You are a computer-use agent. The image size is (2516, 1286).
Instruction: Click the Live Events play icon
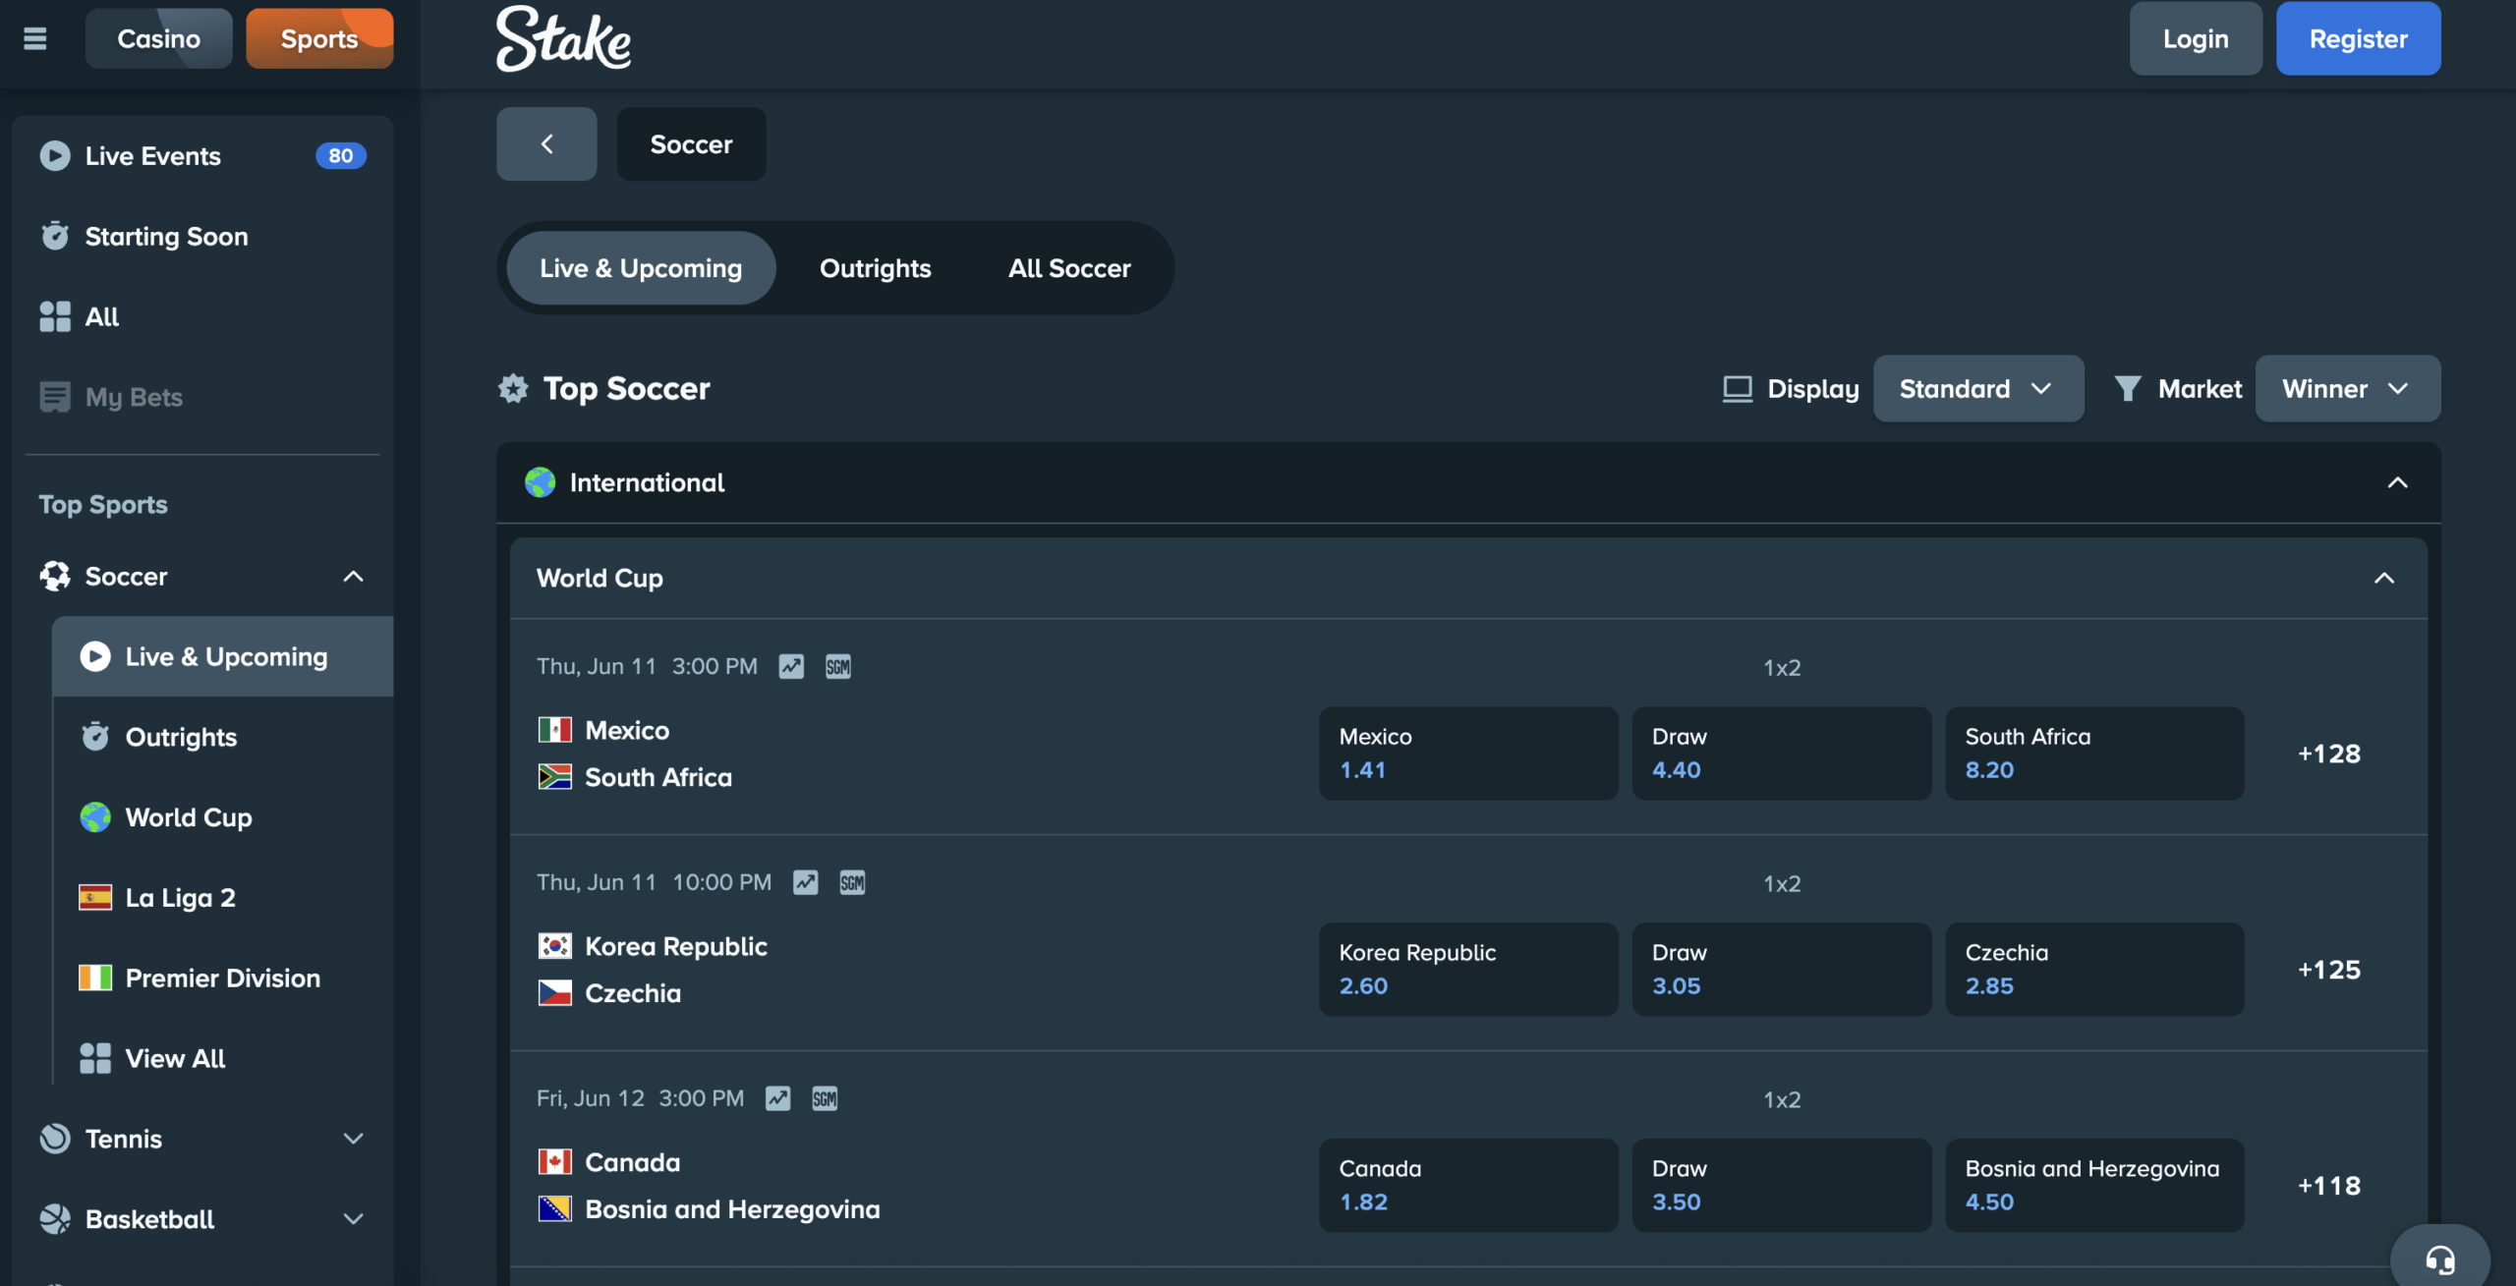(55, 155)
